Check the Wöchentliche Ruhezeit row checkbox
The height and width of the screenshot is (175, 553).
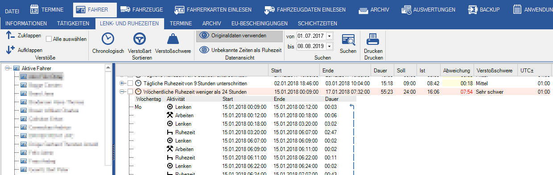(130, 91)
